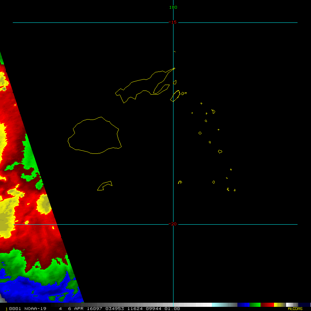The height and width of the screenshot is (311, 311).
Task: Click the 0001 frame number text
Action: pos(15,309)
